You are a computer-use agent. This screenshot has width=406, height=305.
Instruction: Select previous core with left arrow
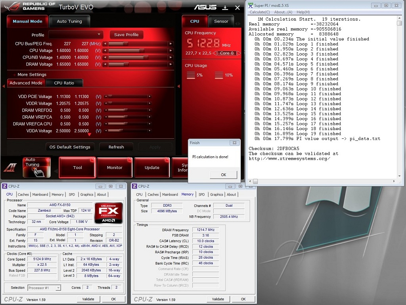coord(214,53)
